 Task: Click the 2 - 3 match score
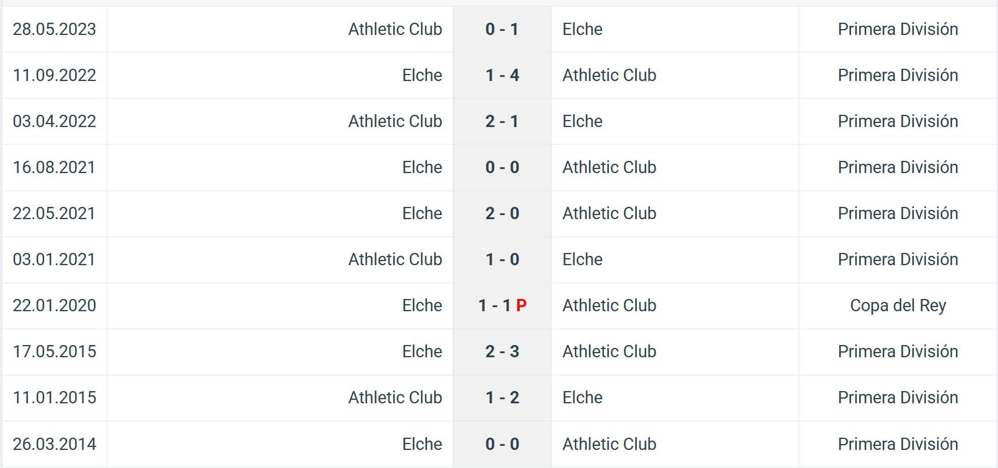click(x=502, y=351)
